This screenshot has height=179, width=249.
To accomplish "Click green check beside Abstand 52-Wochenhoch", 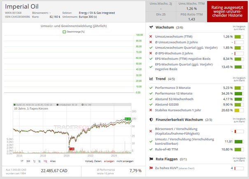I will point(151,99).
